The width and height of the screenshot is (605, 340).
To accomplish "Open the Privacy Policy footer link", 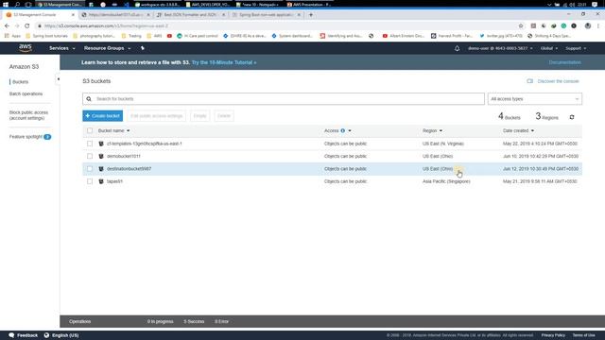I will tap(553, 335).
